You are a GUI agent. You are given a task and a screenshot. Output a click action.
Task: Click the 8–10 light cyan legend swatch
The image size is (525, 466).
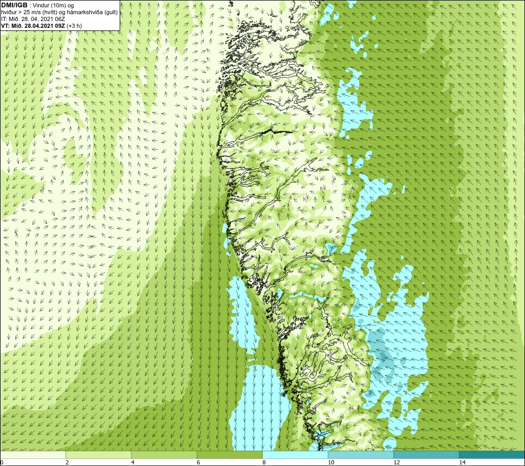pos(295,454)
